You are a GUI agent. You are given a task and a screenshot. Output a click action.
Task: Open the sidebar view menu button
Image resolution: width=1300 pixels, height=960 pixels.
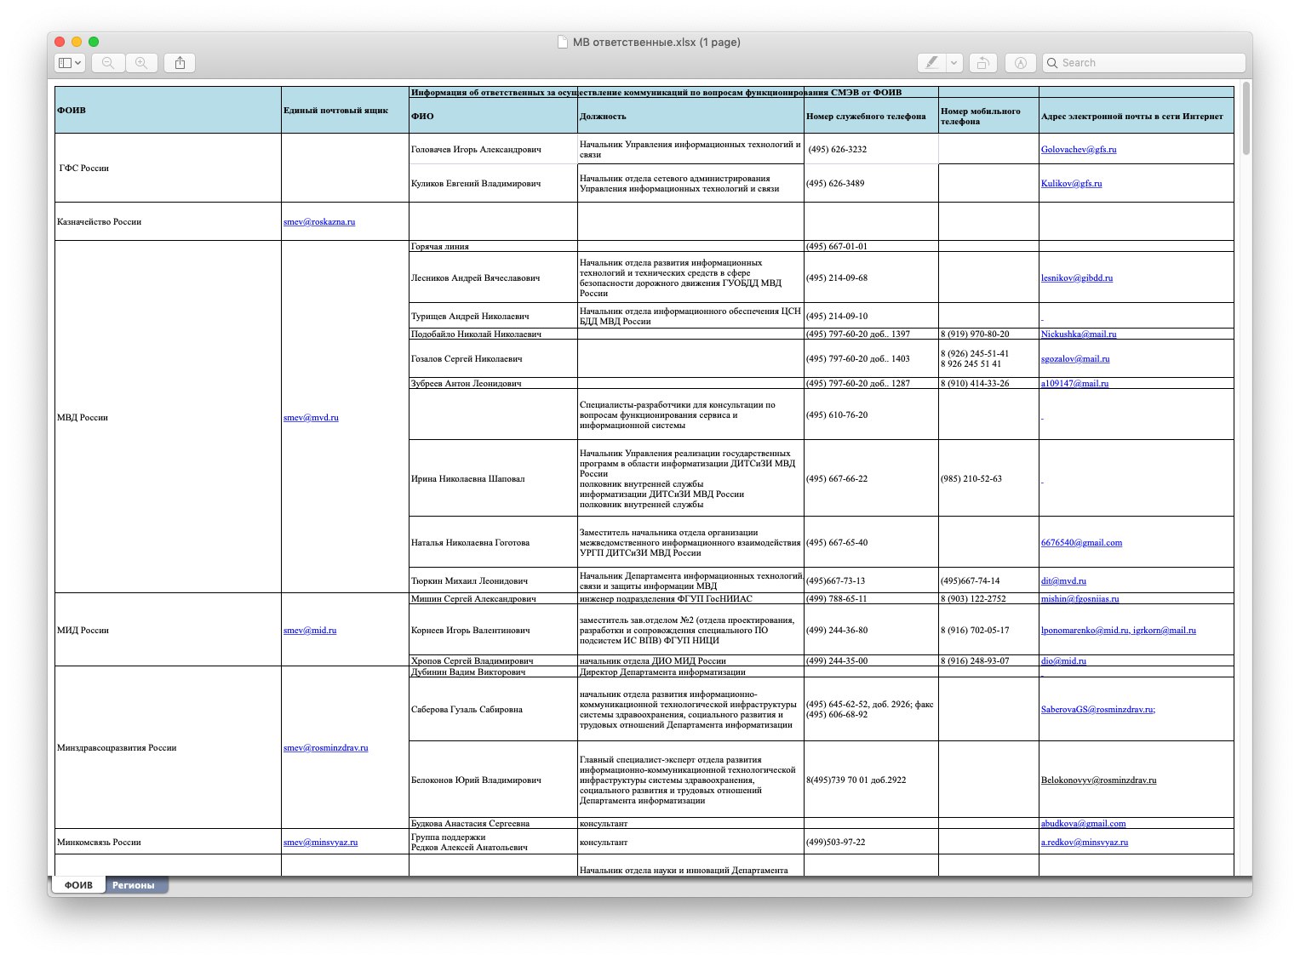coord(69,63)
